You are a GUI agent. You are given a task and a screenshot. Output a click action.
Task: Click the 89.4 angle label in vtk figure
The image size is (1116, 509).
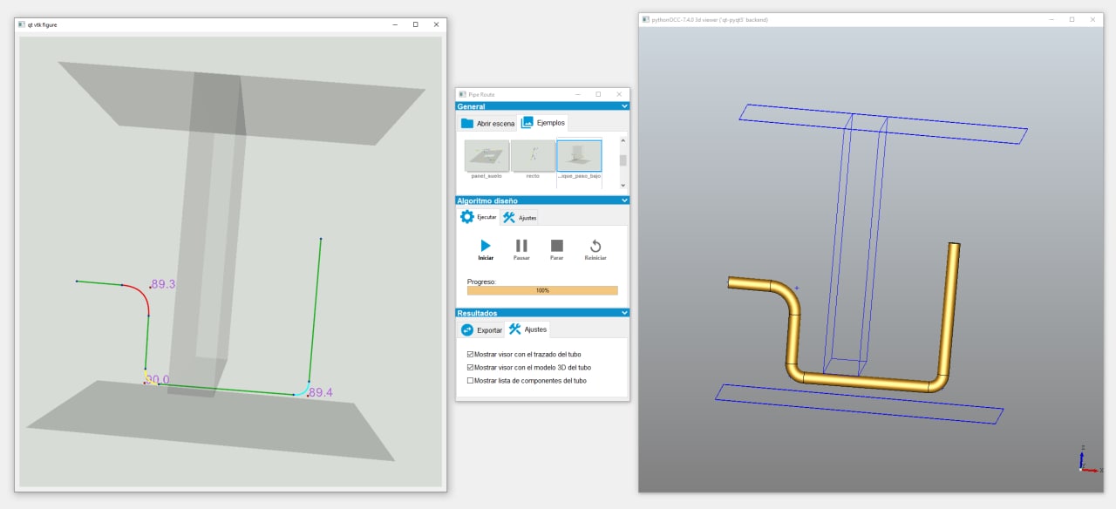pos(321,392)
